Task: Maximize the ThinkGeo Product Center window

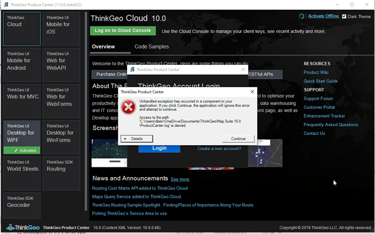Action: coord(352,4)
